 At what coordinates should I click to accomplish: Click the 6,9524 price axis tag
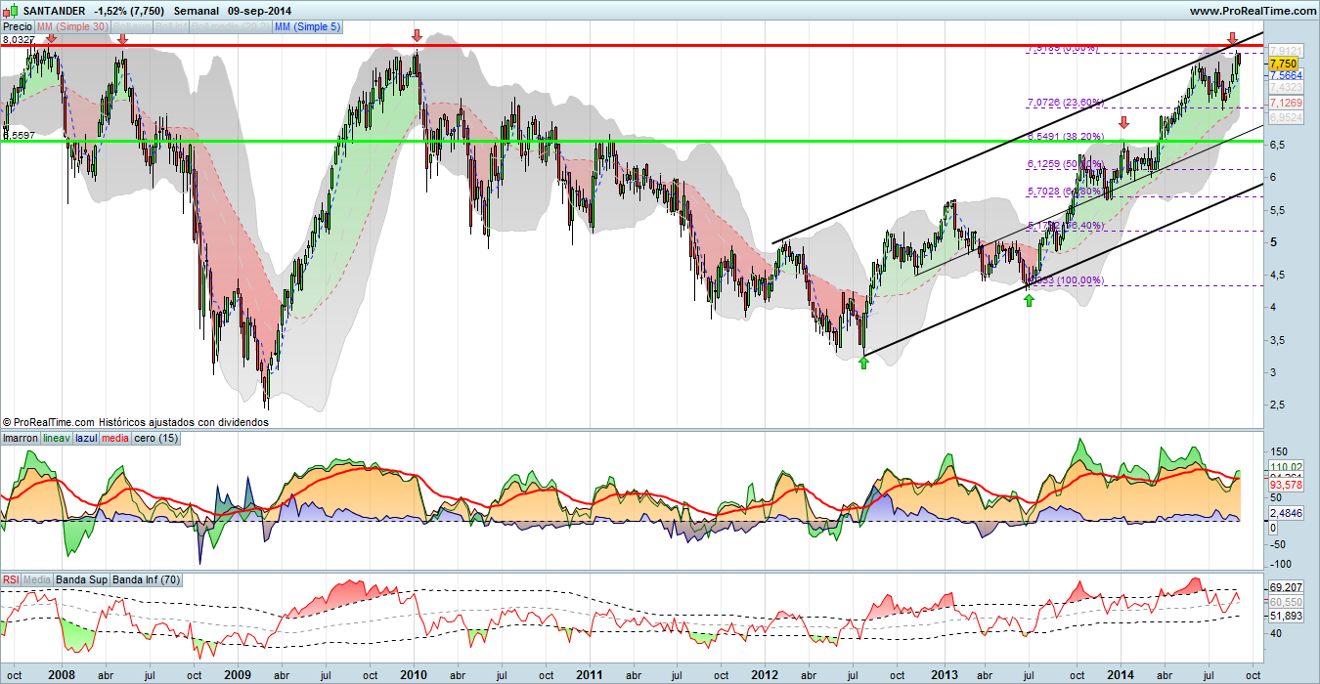[1286, 117]
